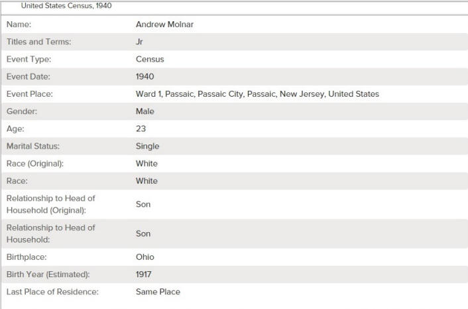Click the Gender value Male
Image resolution: width=468 pixels, height=309 pixels.
[145, 111]
